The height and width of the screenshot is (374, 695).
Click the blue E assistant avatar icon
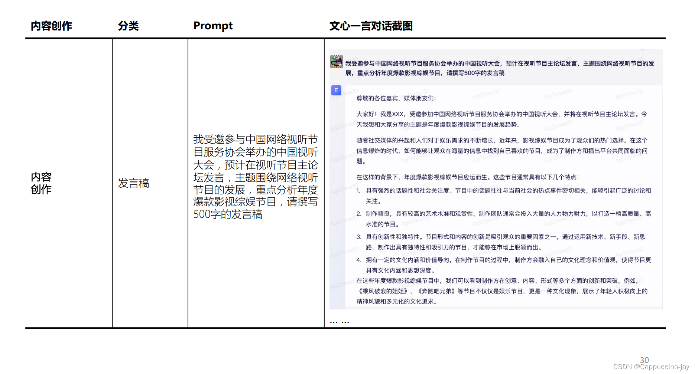(x=336, y=90)
